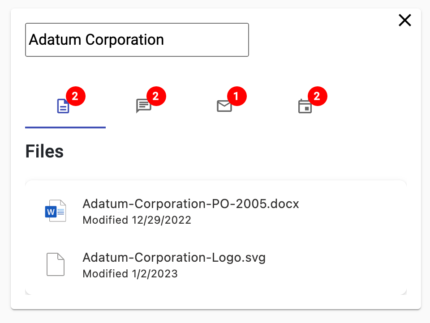Click the Modified 1/2/2023 date text

(130, 273)
